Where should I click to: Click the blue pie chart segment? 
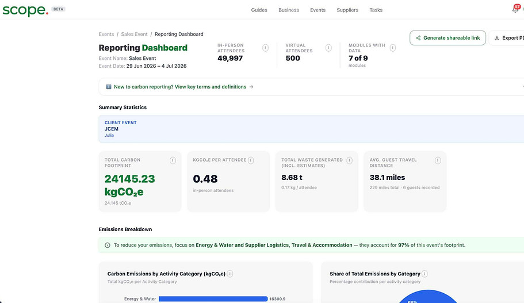pos(428,297)
